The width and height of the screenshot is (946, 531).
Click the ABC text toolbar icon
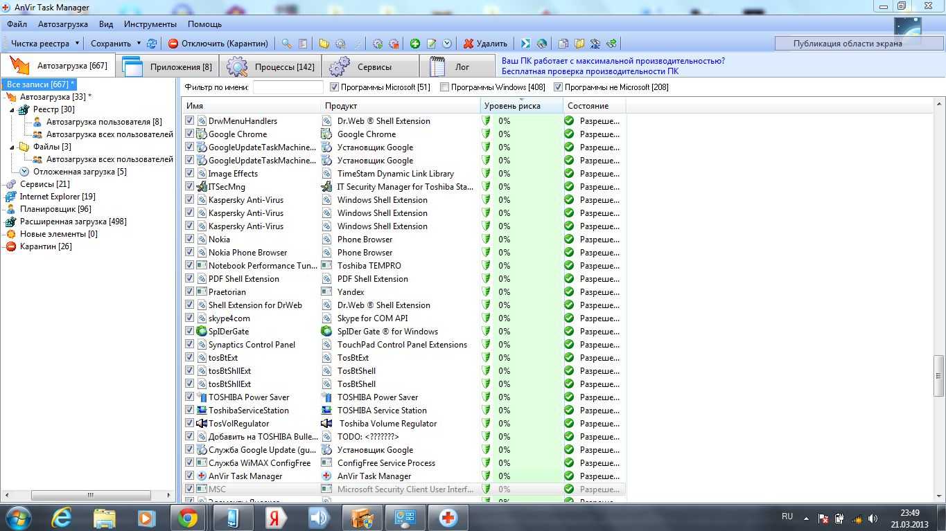(595, 43)
